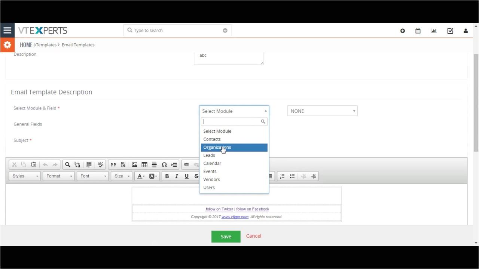Insert a bulleted list
Image resolution: width=479 pixels, height=269 pixels.
[x=292, y=176]
